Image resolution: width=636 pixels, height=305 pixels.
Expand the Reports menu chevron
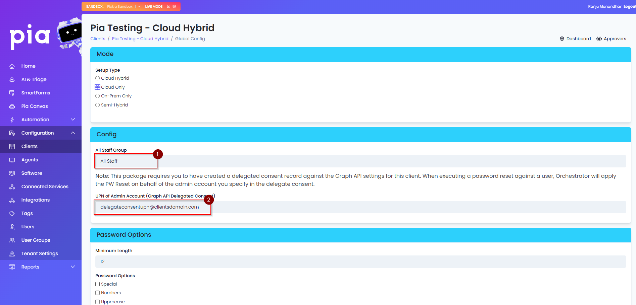73,267
